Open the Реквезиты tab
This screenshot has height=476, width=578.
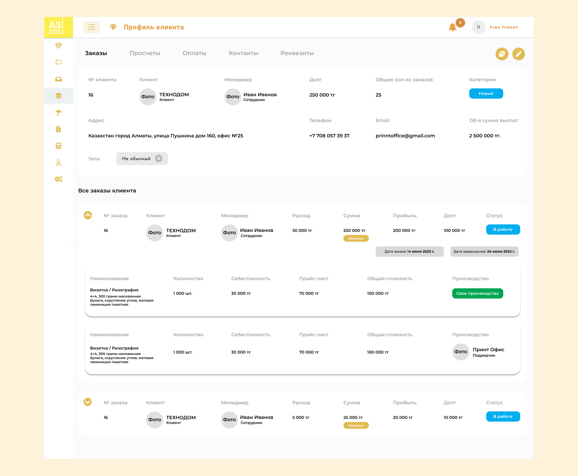tap(297, 53)
